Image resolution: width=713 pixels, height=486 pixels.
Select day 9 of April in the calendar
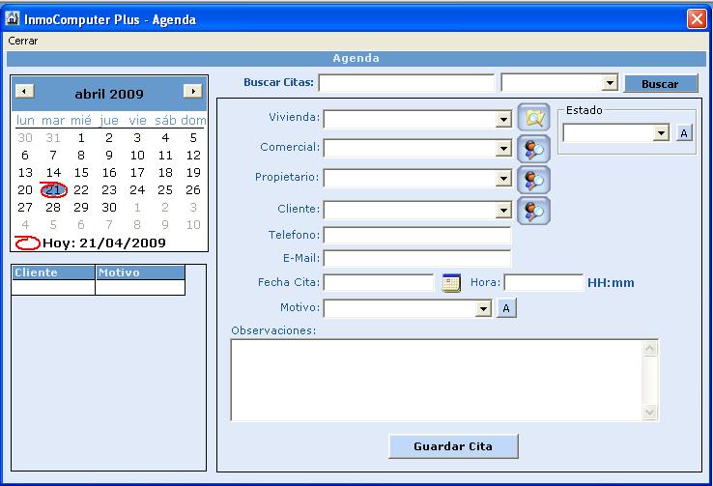click(109, 156)
